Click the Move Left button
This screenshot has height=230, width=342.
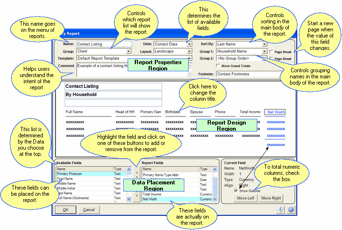(x=245, y=198)
